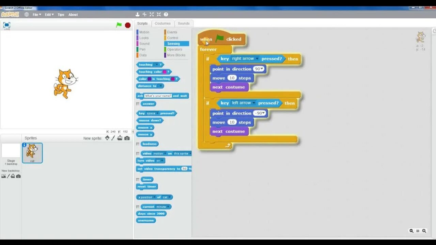
Task: Open the About menu item
Action: 73,15
